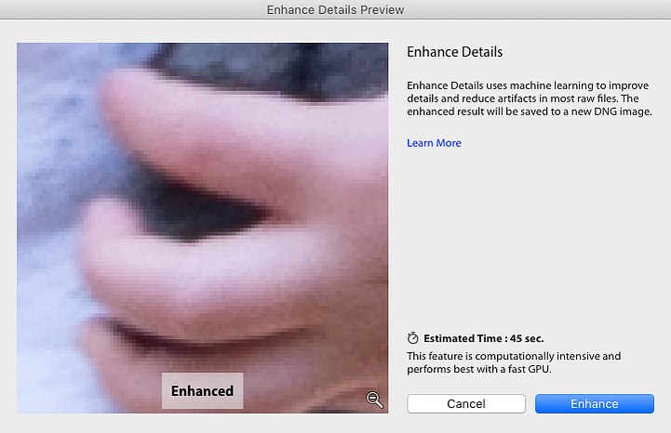Click the Enhance Details Preview title
This screenshot has height=433, width=671.
click(335, 10)
